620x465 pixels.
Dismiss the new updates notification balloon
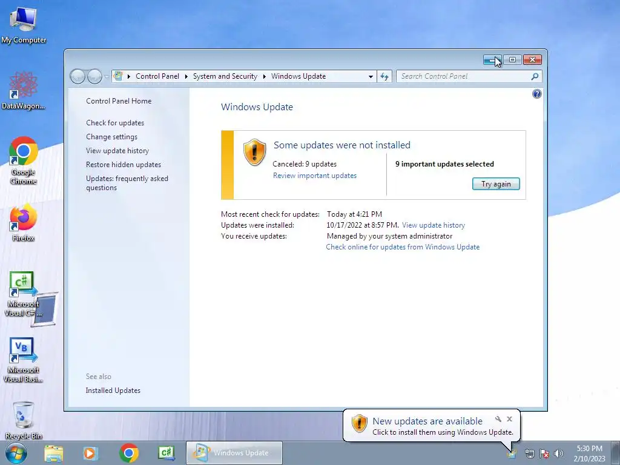point(510,419)
